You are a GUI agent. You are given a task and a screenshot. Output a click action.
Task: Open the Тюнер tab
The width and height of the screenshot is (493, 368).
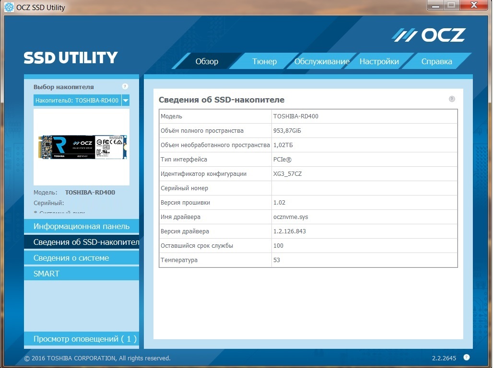pos(264,61)
